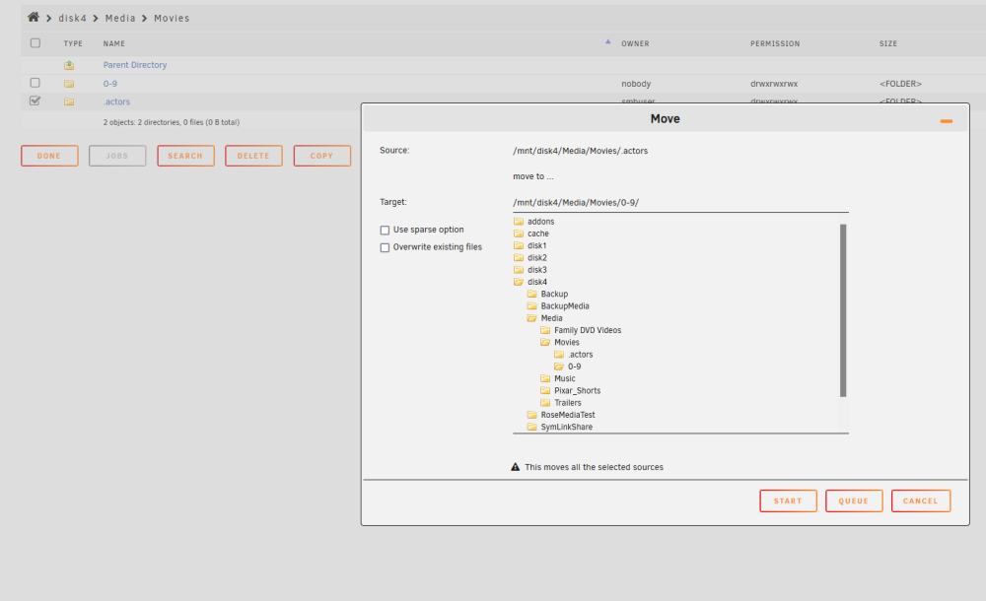Collapse Media via its open folder icon
Screen dimensions: 986x601
click(x=532, y=318)
